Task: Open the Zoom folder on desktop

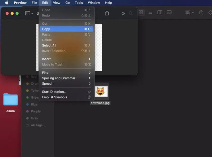Action: pos(11,100)
